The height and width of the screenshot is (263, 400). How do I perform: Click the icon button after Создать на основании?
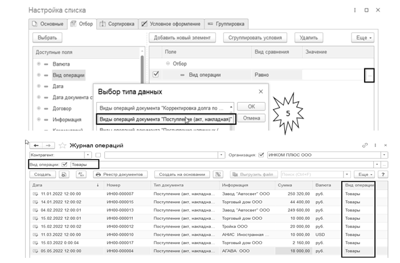pyautogui.click(x=218, y=174)
